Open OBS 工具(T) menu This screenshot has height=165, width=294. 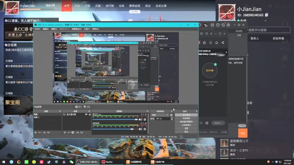(87, 29)
